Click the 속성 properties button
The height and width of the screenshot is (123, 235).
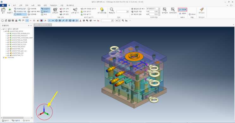pyautogui.click(x=44, y=14)
